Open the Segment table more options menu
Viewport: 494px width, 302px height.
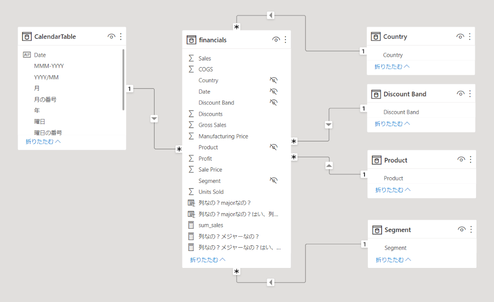(471, 229)
